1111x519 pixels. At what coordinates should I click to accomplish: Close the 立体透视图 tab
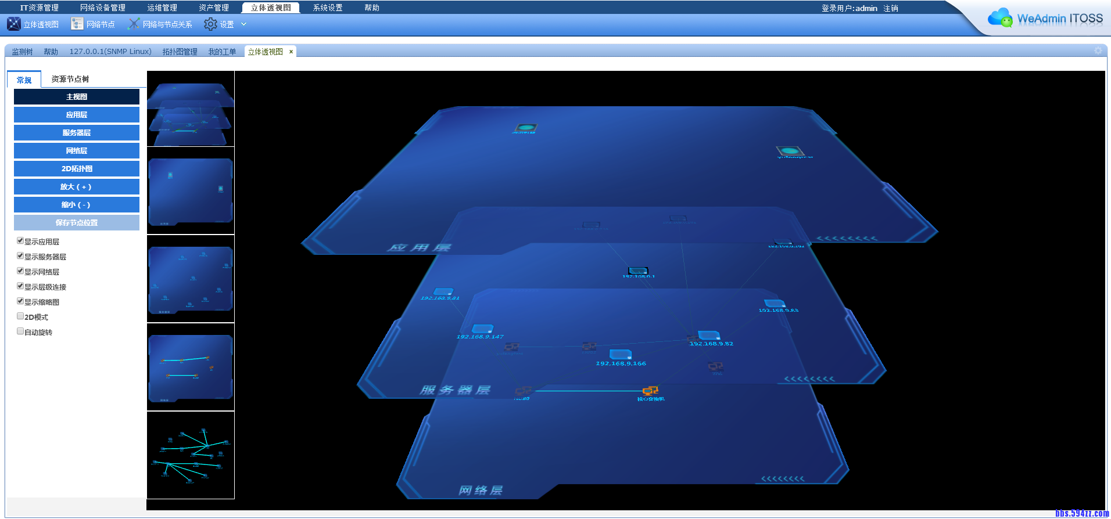(291, 52)
